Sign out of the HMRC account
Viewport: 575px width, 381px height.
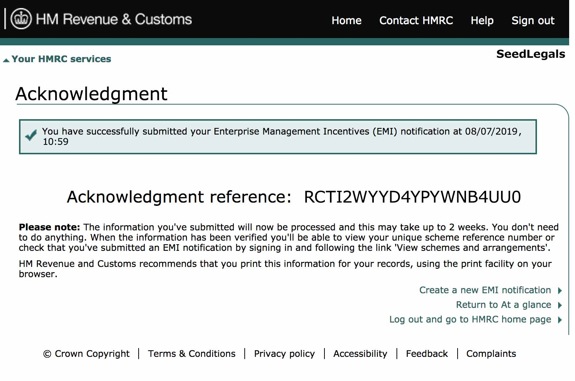click(533, 20)
